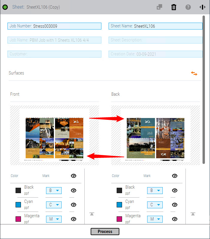This screenshot has width=210, height=239.
Task: Toggle all Front colors visibility eye
Action: 74,176
